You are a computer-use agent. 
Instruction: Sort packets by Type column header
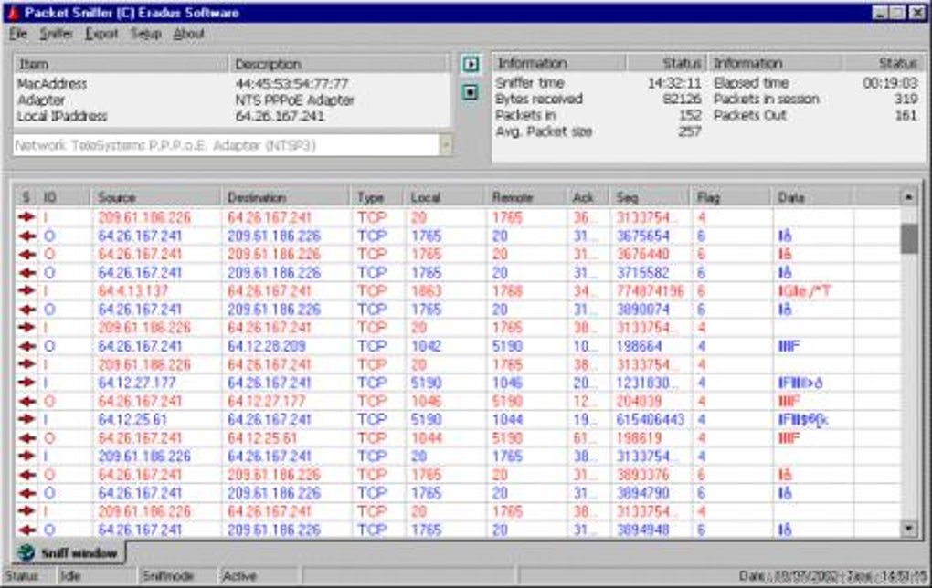tap(376, 197)
